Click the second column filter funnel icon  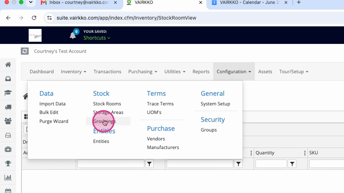pos(239,164)
